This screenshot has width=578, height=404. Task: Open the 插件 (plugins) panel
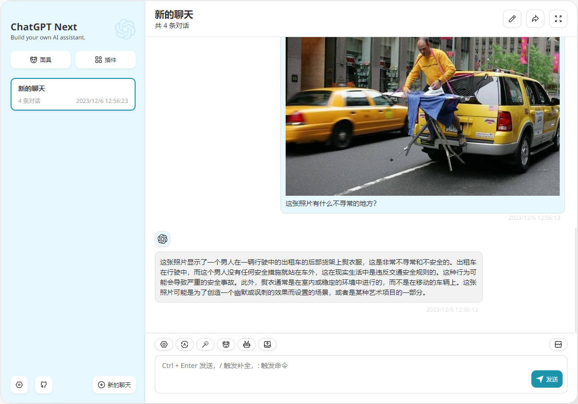[105, 59]
